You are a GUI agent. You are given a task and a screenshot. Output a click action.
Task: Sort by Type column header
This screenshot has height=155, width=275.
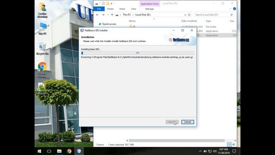point(208,21)
